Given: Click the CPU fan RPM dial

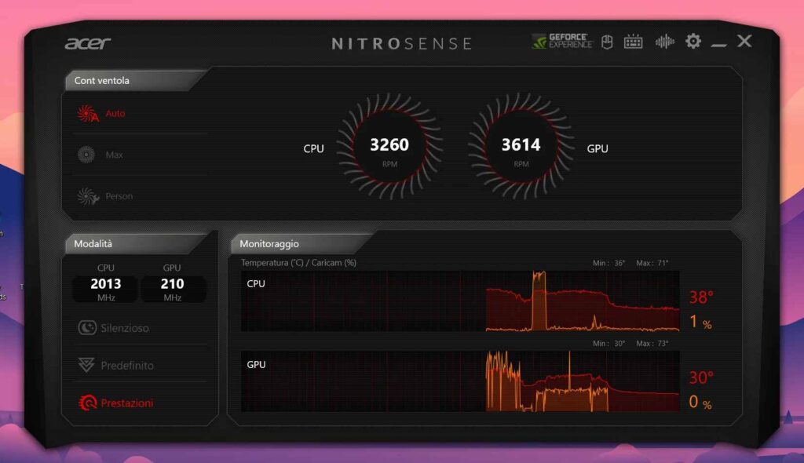Looking at the screenshot, I should pos(389,146).
